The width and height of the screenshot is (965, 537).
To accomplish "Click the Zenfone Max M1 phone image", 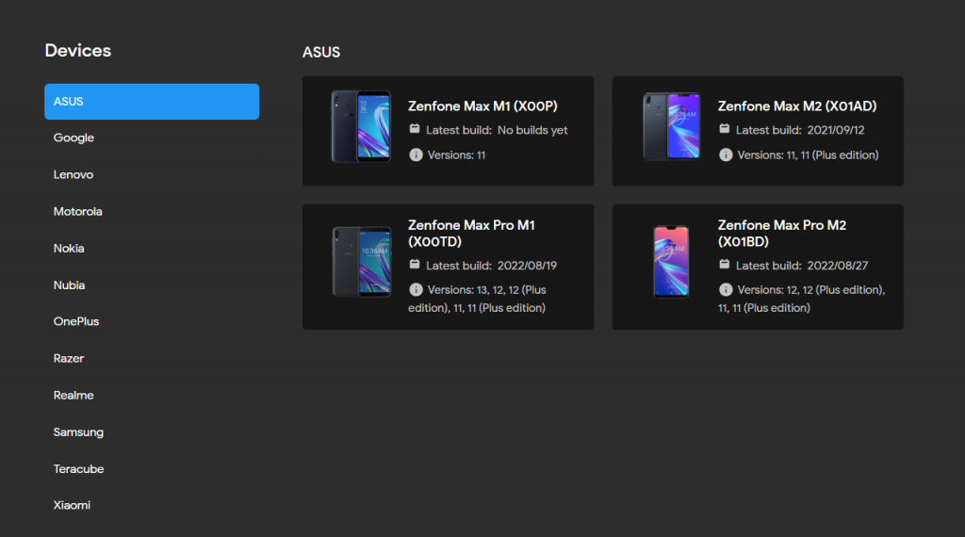I will point(361,127).
